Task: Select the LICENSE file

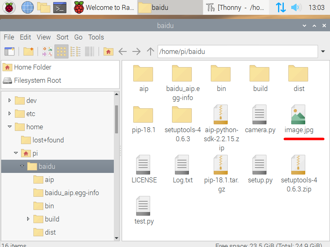Action: coord(144,169)
